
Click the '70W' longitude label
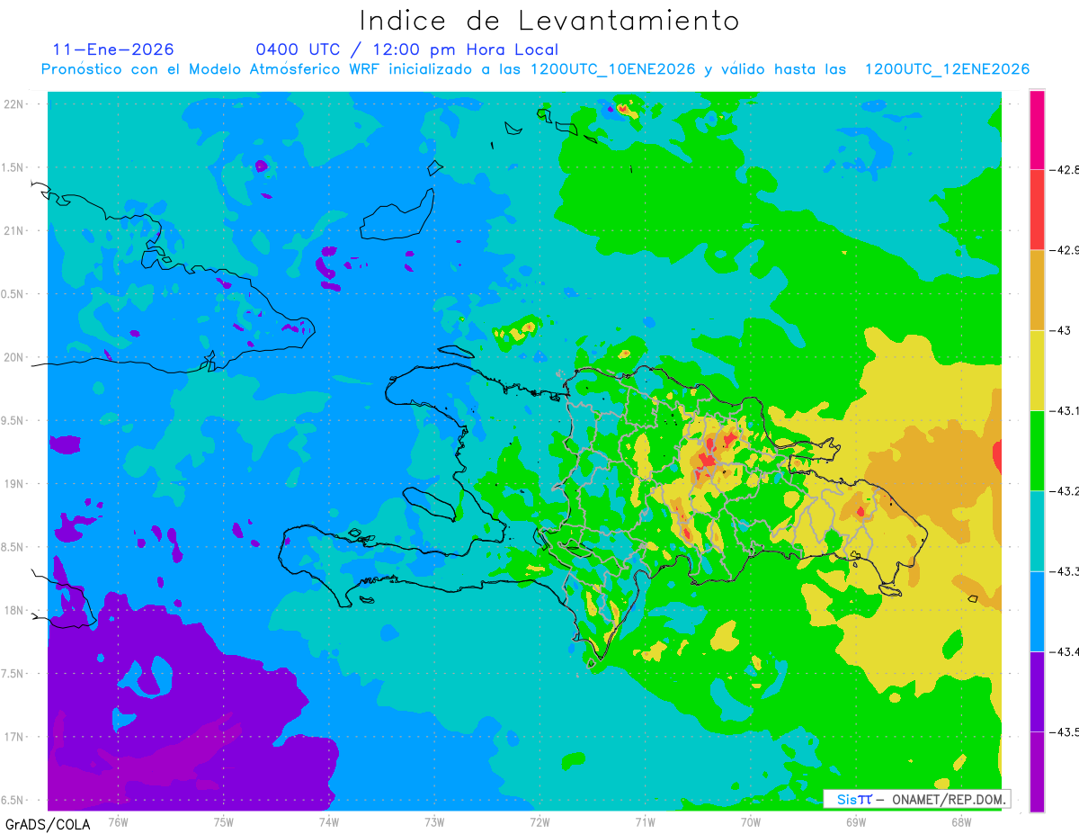(x=750, y=821)
